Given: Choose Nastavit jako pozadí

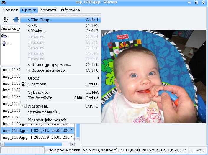Looking at the screenshot, I should (60, 120).
